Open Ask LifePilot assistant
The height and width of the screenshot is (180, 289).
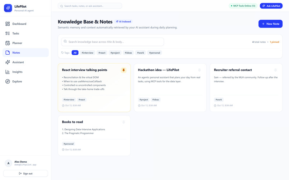click(271, 6)
